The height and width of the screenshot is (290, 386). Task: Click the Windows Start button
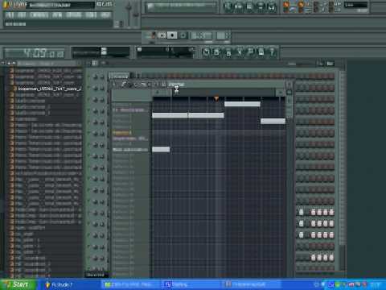click(x=18, y=284)
